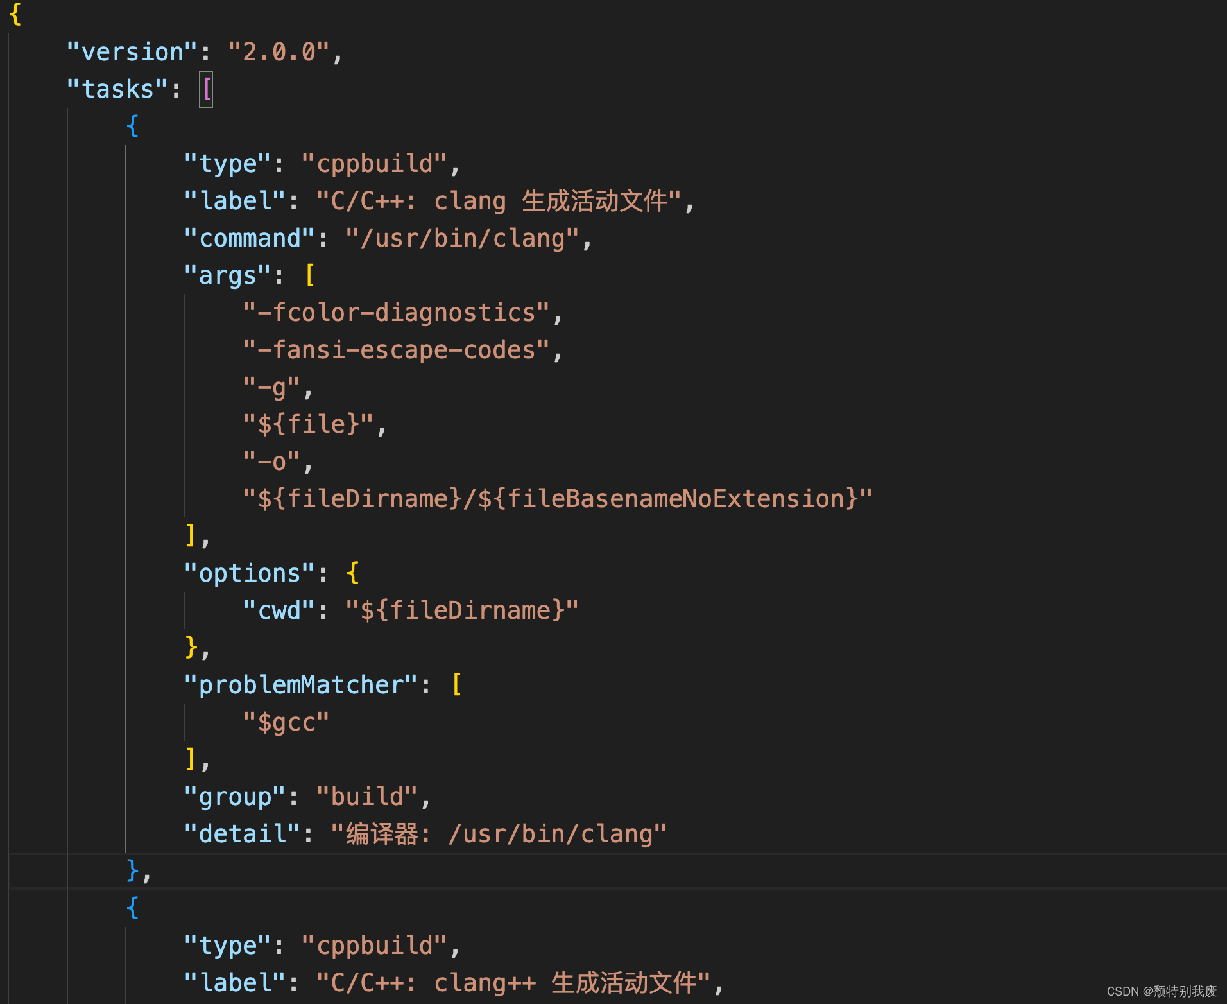Click the cwd value "${fileDirname}"
1227x1004 pixels.
pos(462,610)
